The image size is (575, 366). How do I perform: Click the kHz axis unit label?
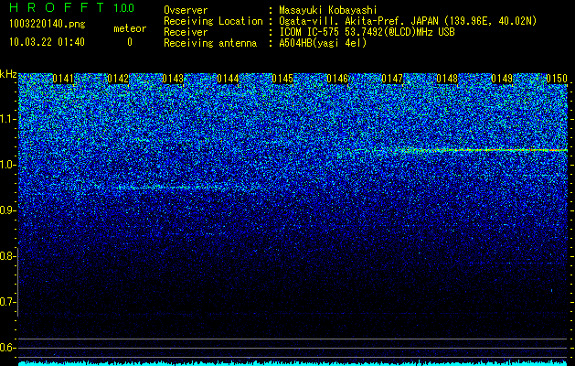8,74
